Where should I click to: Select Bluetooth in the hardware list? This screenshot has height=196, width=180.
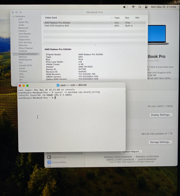tap(23, 28)
